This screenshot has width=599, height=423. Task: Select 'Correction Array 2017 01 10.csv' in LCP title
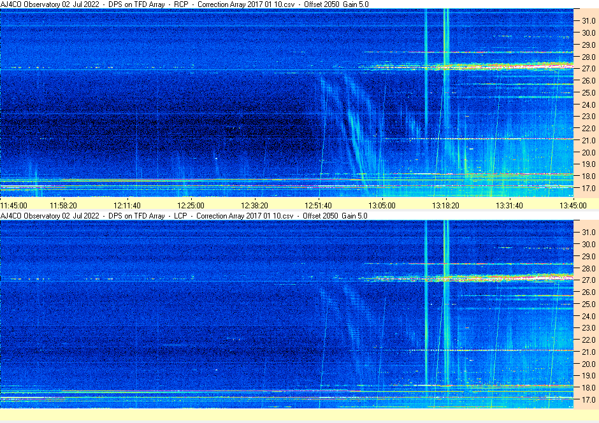245,216
